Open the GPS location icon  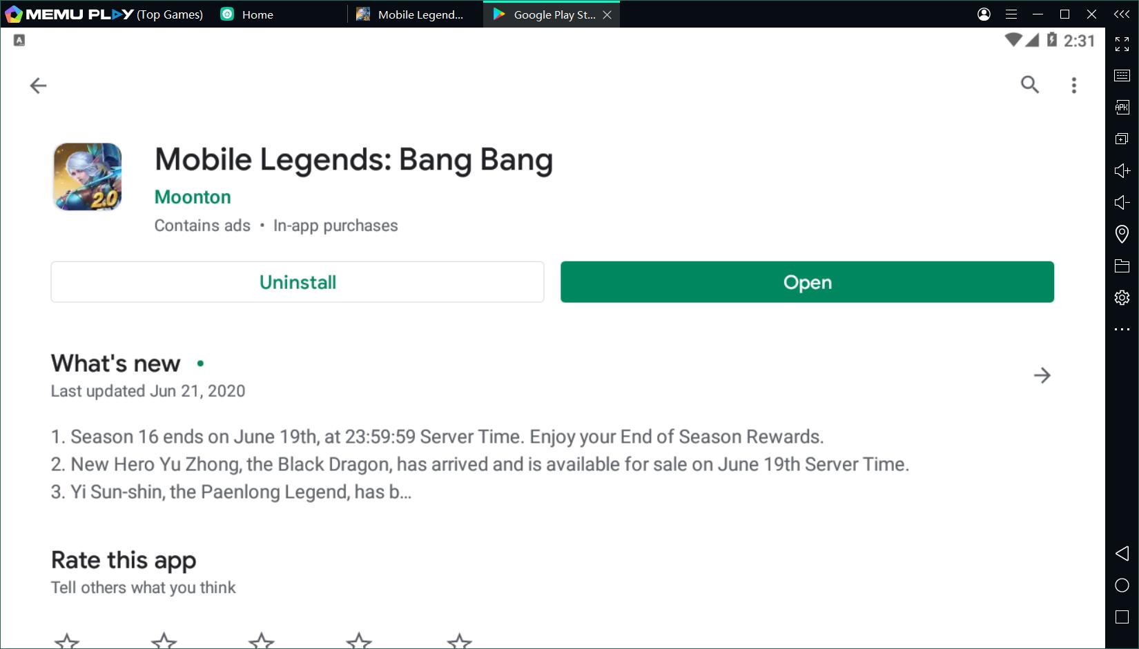click(1122, 234)
